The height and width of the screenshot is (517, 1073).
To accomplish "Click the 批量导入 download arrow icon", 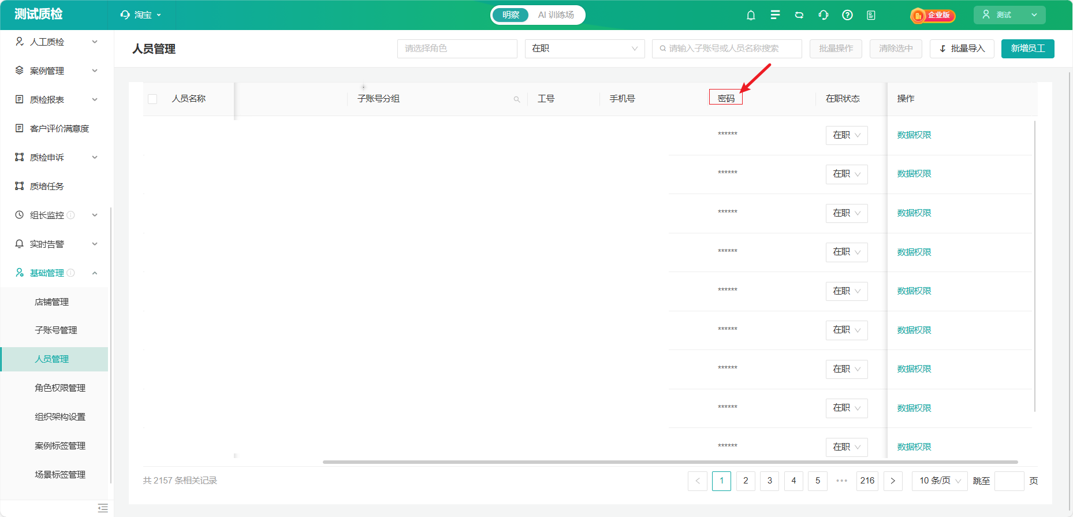I will (942, 49).
